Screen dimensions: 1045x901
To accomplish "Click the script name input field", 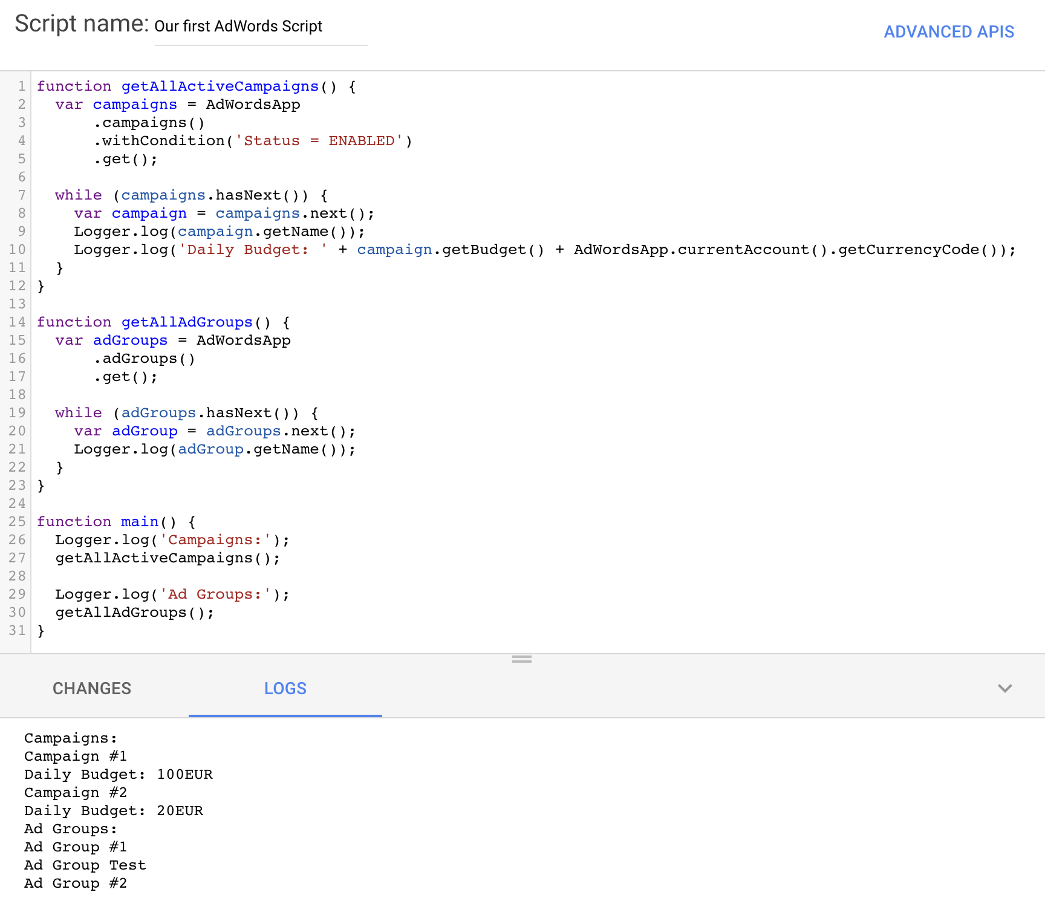I will tap(260, 27).
